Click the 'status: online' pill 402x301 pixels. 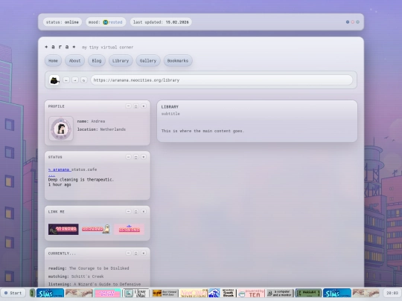63,22
